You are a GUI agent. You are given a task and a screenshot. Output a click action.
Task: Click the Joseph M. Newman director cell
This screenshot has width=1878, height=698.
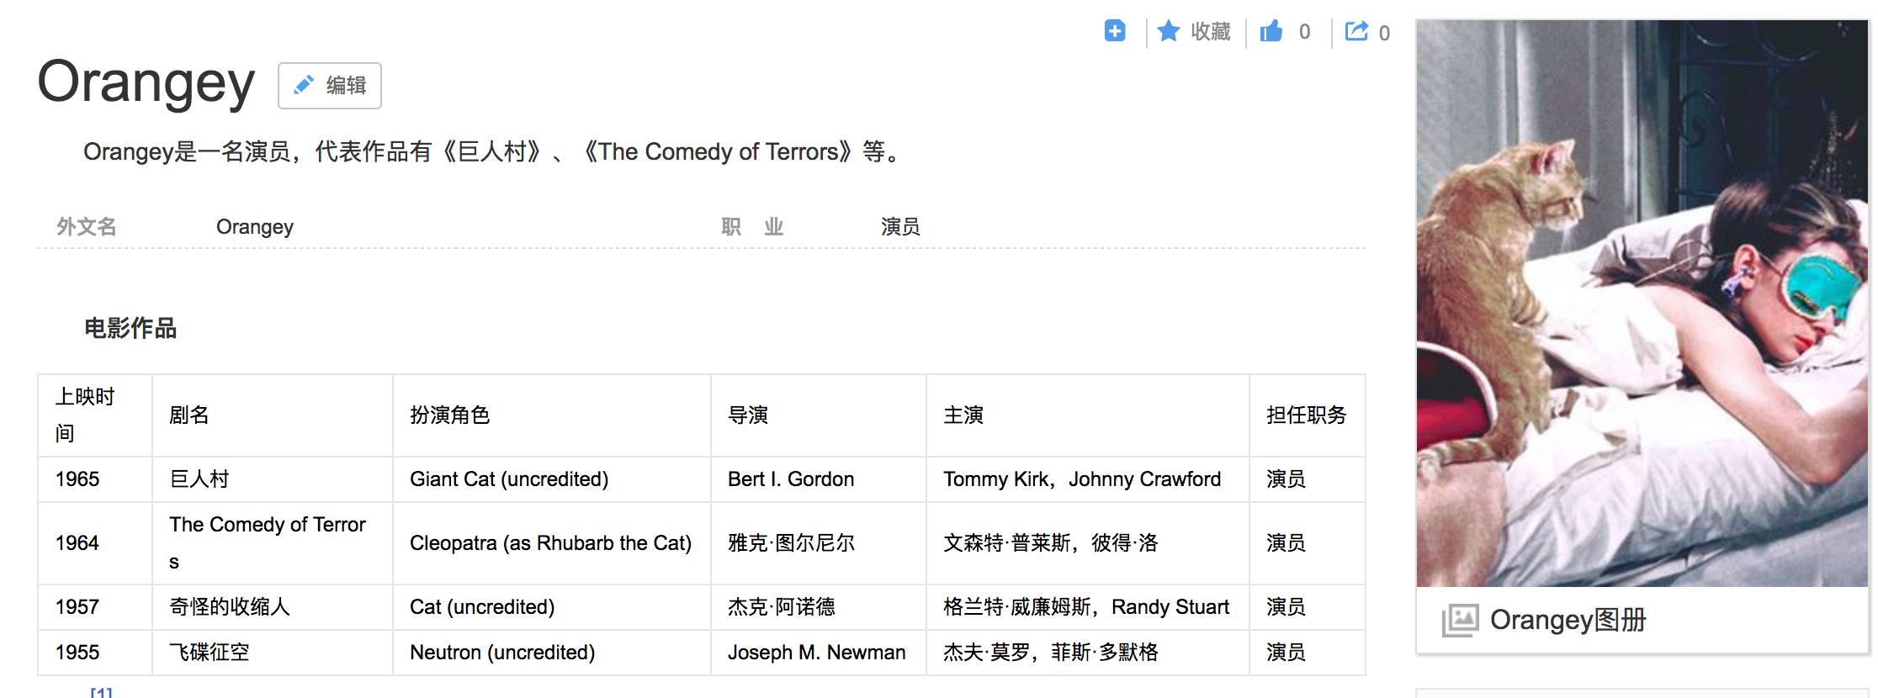(x=817, y=653)
